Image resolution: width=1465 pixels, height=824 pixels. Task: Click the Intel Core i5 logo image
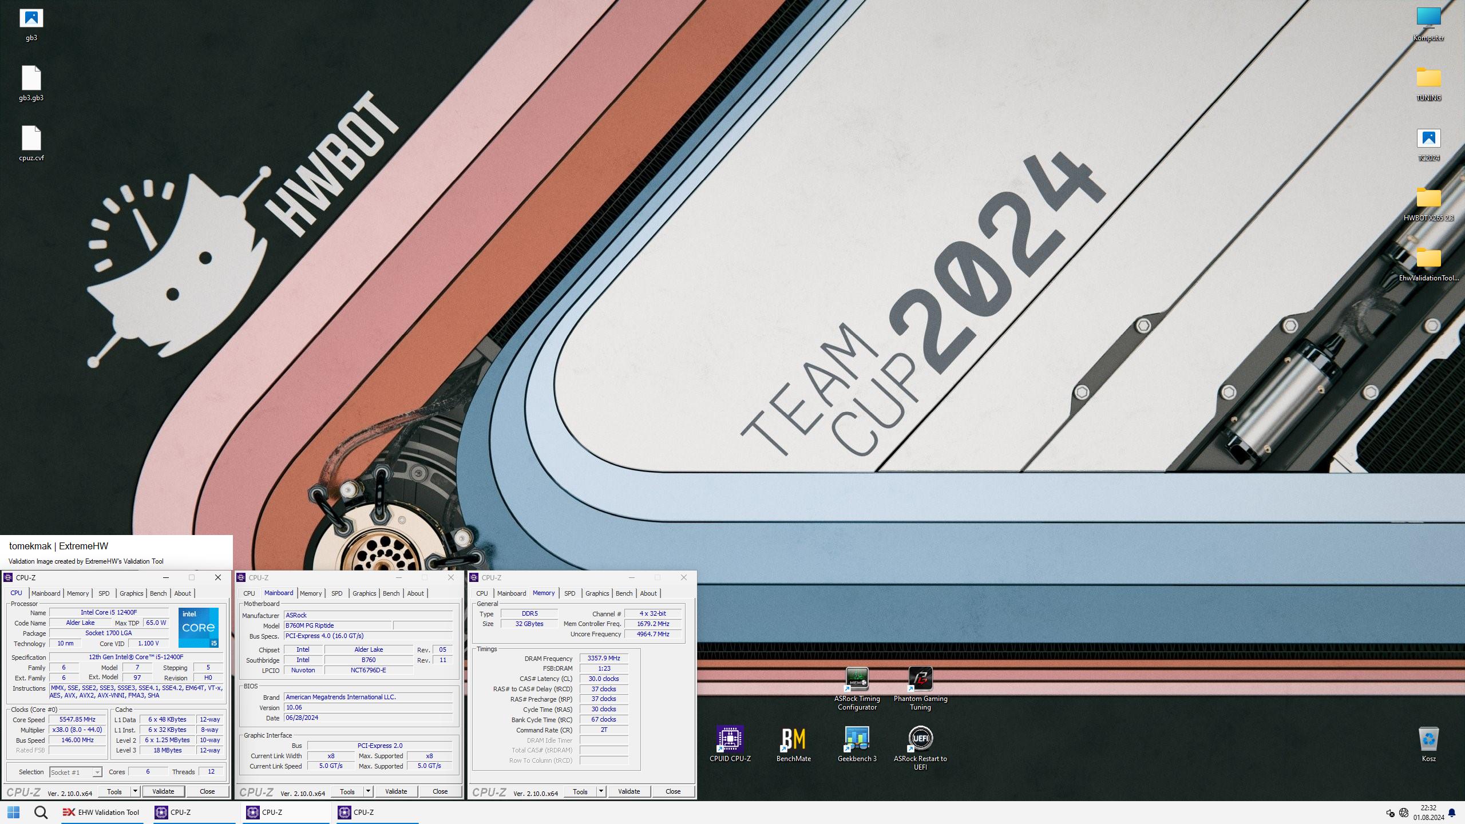(198, 628)
